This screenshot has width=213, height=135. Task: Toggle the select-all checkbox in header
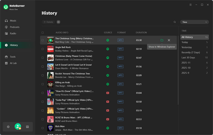tap(43, 33)
